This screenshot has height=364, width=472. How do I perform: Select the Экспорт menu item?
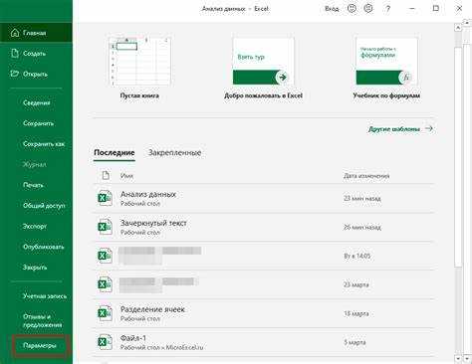point(35,226)
